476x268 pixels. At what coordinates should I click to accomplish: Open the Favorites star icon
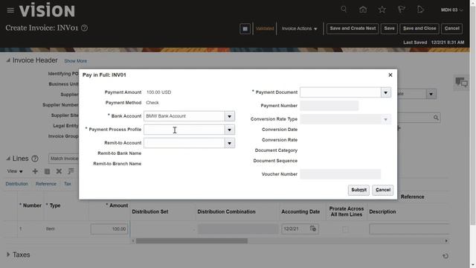coord(382,10)
